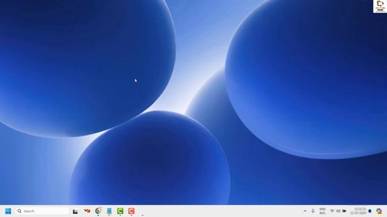Viewport: 387px width, 217px height.
Task: Open the blue notepad app on taskbar
Action: tap(109, 211)
